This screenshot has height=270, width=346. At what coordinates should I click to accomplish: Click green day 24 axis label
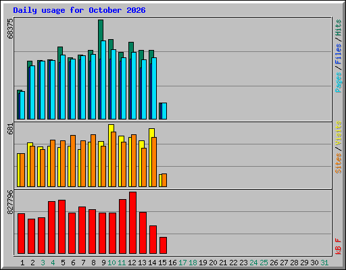tap(253, 263)
